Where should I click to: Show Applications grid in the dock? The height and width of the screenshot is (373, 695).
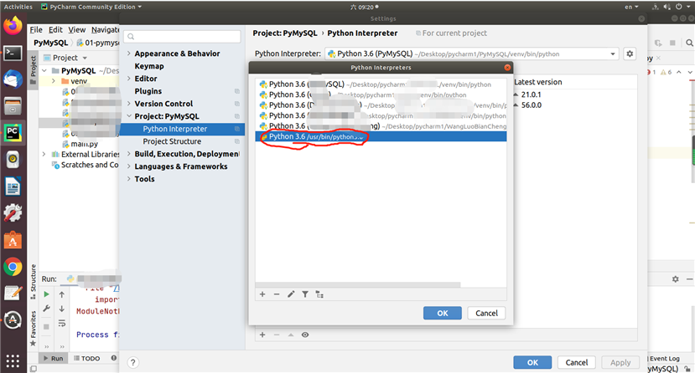(13, 361)
